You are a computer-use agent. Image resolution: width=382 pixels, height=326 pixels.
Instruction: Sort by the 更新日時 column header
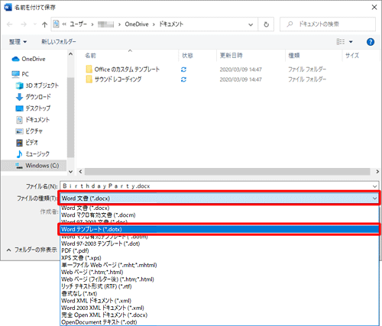[231, 56]
